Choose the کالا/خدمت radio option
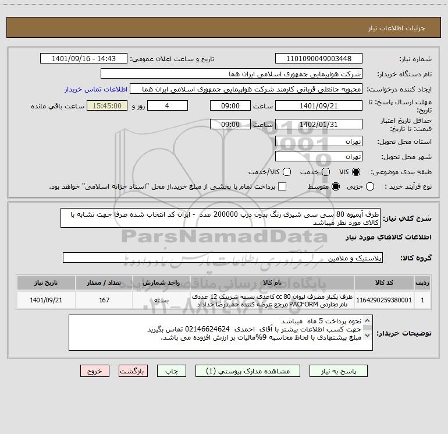 [287, 172]
